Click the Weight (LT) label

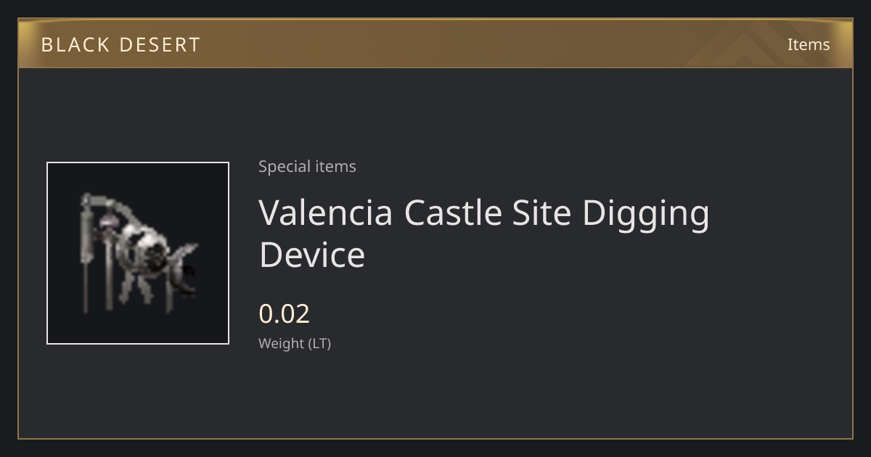pyautogui.click(x=295, y=343)
